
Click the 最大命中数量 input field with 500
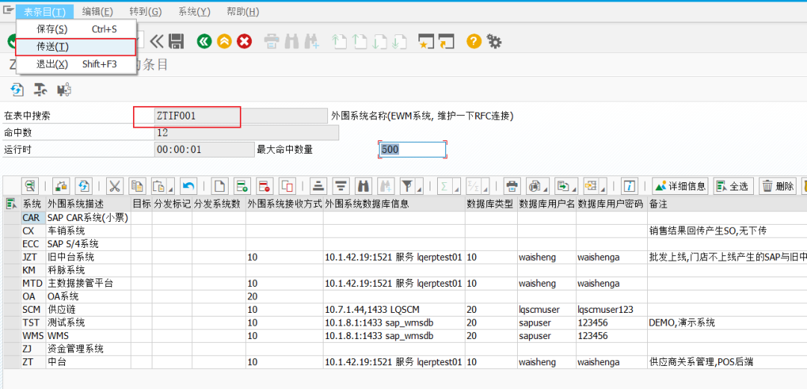(x=412, y=150)
